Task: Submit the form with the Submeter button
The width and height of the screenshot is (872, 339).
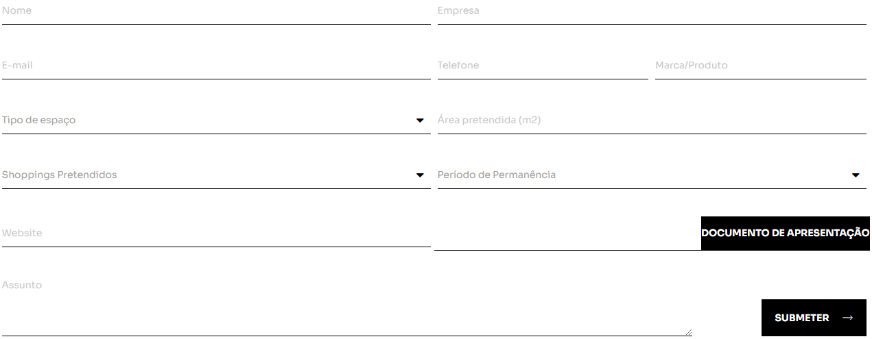Action: [x=814, y=318]
